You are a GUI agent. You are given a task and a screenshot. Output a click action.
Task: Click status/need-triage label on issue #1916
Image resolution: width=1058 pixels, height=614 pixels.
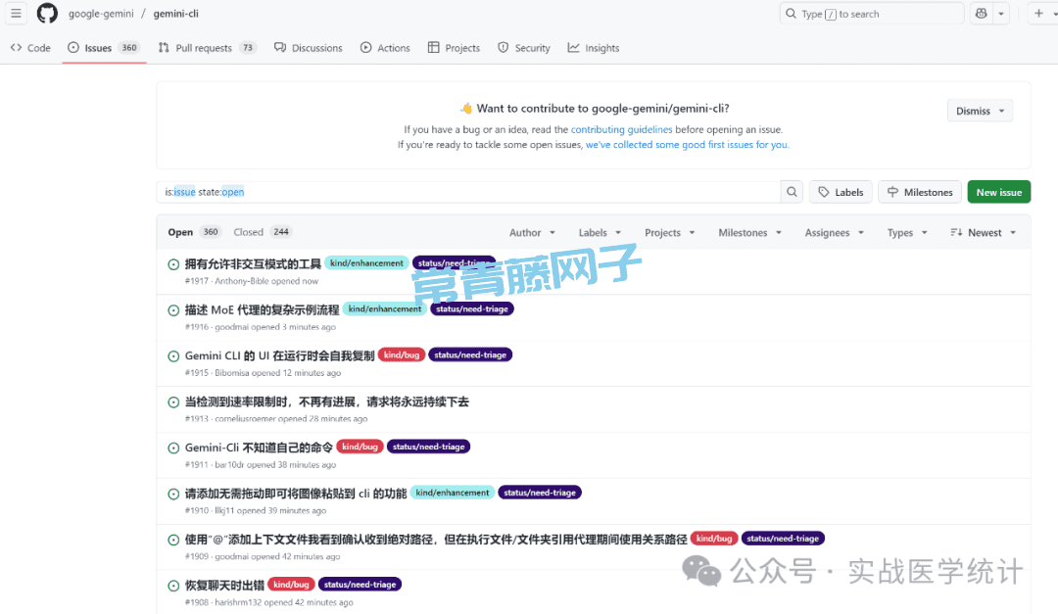pos(471,309)
